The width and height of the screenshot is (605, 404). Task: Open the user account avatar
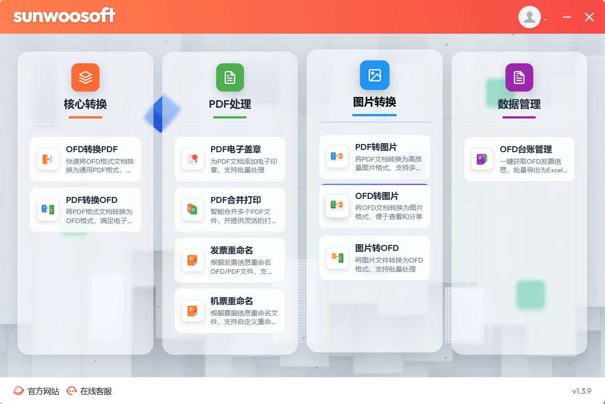(x=529, y=17)
